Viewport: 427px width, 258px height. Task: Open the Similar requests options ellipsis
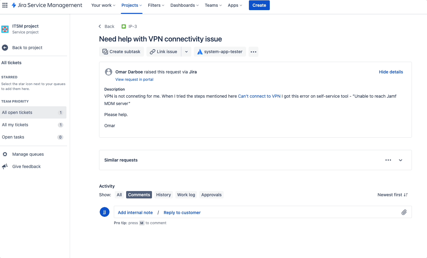(x=388, y=160)
